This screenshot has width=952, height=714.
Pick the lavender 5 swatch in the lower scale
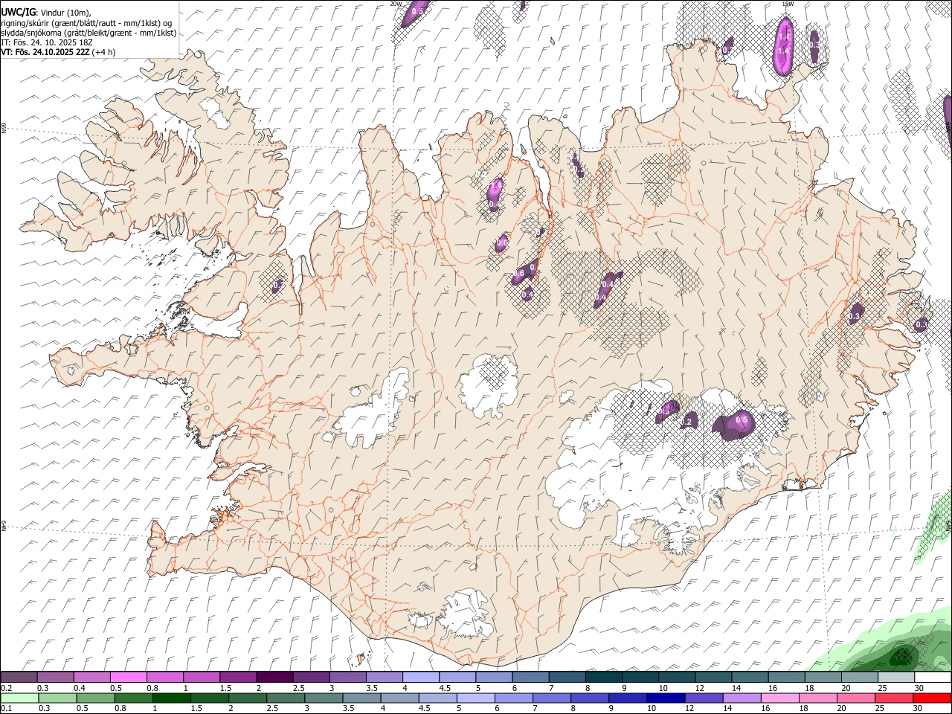tap(475, 698)
